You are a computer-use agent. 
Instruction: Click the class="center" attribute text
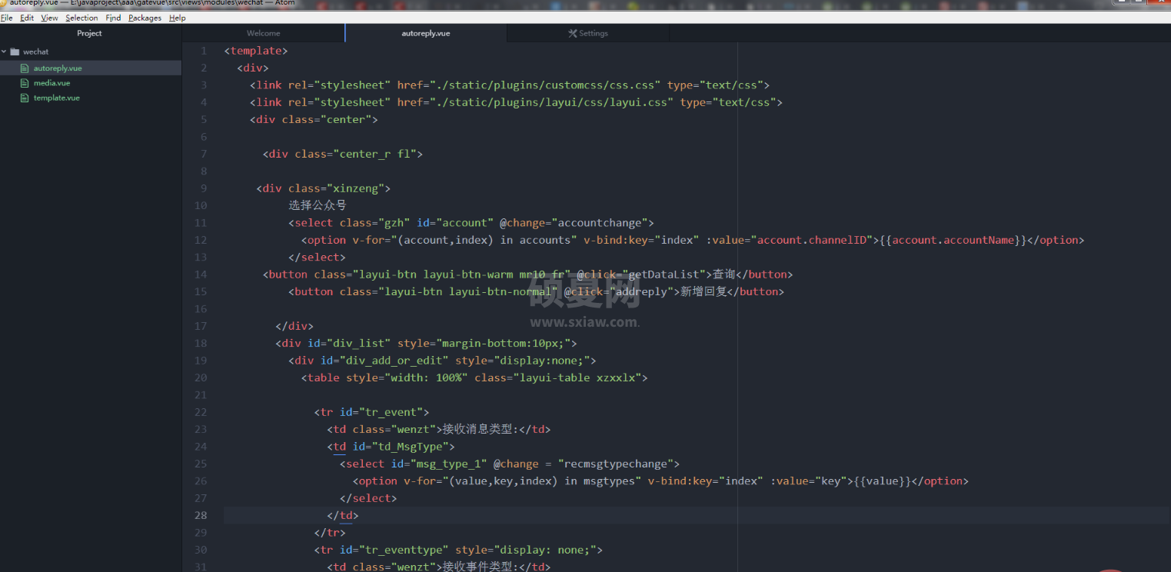(x=327, y=119)
